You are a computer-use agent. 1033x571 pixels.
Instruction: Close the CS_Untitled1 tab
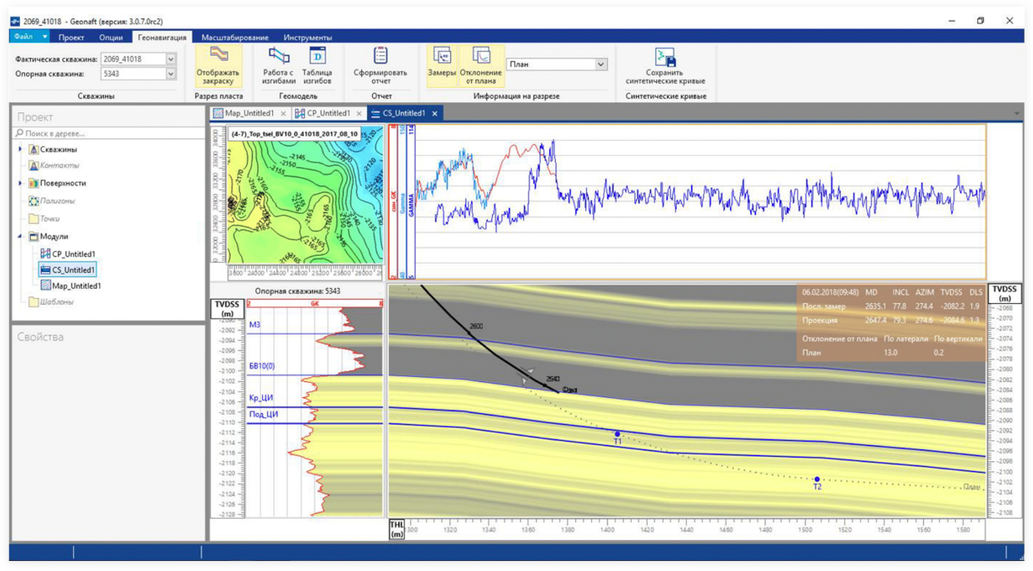point(435,113)
